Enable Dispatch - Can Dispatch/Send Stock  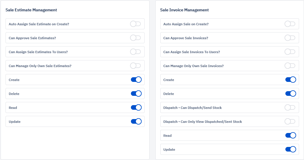290,107
